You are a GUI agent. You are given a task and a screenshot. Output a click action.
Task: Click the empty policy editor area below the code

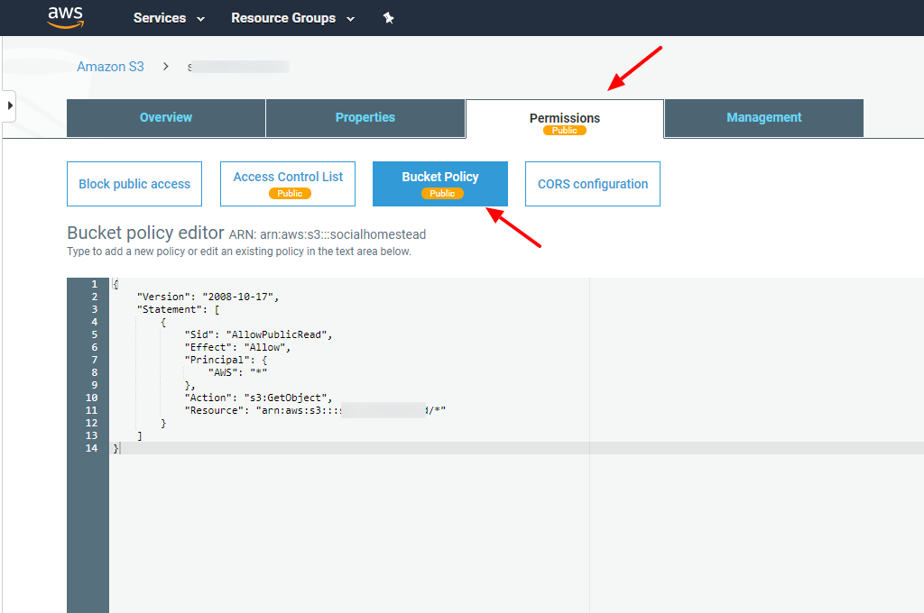(x=516, y=533)
